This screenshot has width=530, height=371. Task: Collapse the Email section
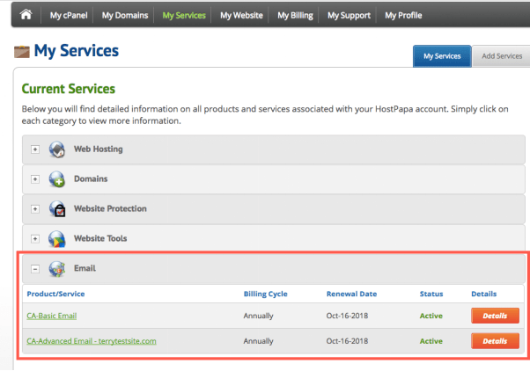(x=35, y=269)
